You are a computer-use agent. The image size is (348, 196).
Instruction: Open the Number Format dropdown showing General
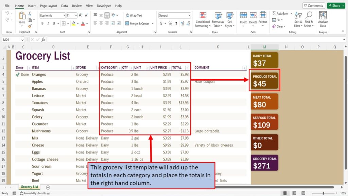174,15
